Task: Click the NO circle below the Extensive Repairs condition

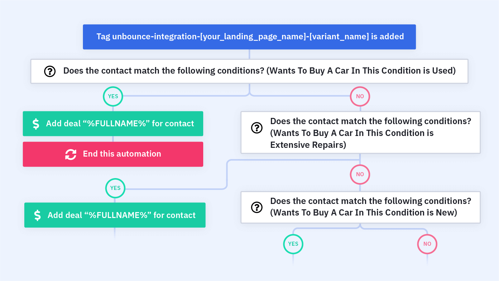Action: coord(360,174)
